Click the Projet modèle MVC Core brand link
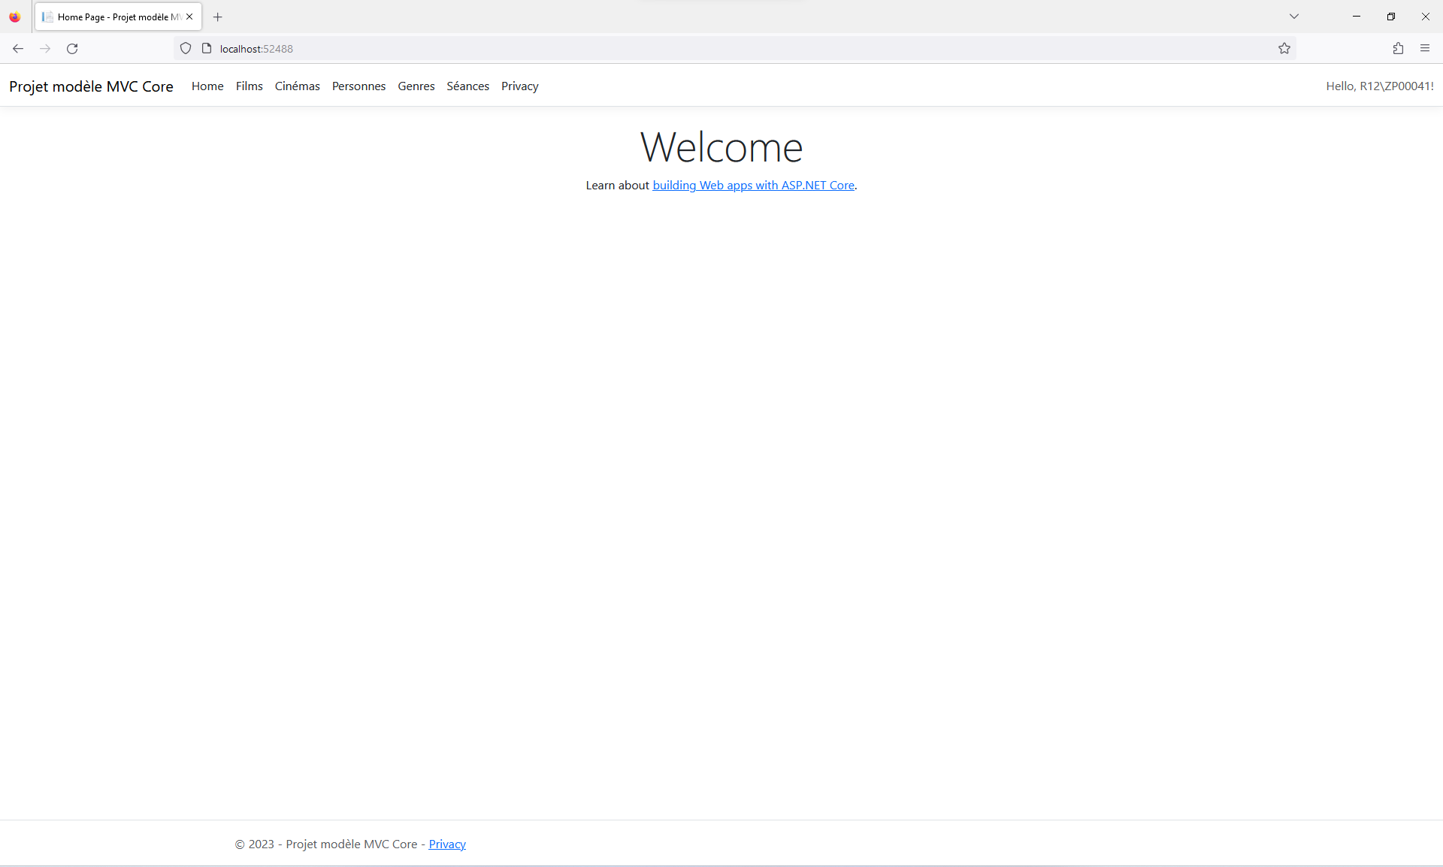 91,86
